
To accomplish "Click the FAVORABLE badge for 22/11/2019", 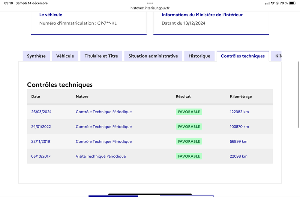I will pyautogui.click(x=189, y=141).
